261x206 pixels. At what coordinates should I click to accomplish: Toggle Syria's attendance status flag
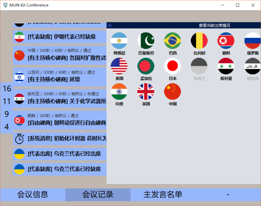coord(226,66)
